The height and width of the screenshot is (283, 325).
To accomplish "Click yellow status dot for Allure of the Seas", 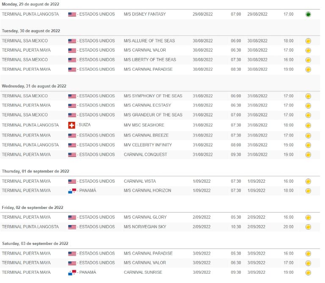I will click(308, 41).
